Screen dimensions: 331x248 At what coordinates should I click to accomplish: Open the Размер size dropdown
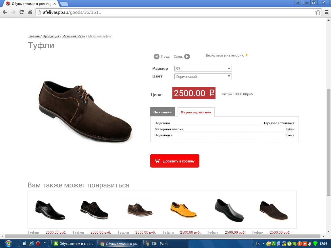pyautogui.click(x=203, y=69)
